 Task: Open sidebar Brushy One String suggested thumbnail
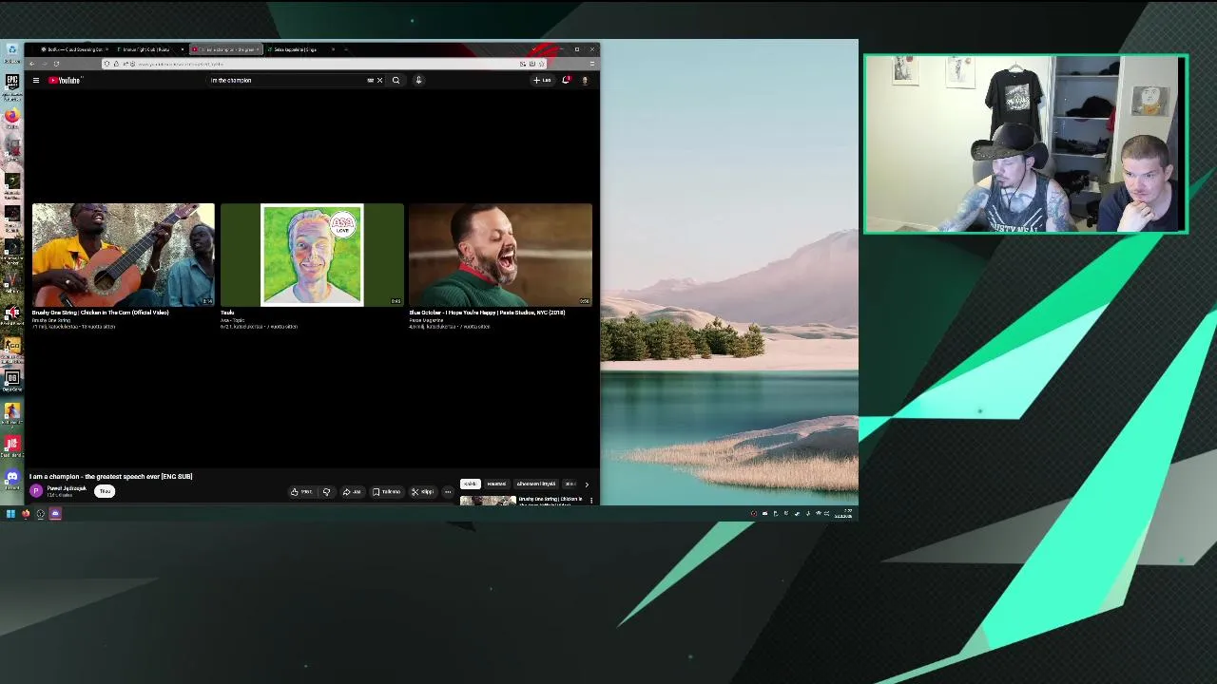[x=488, y=501]
